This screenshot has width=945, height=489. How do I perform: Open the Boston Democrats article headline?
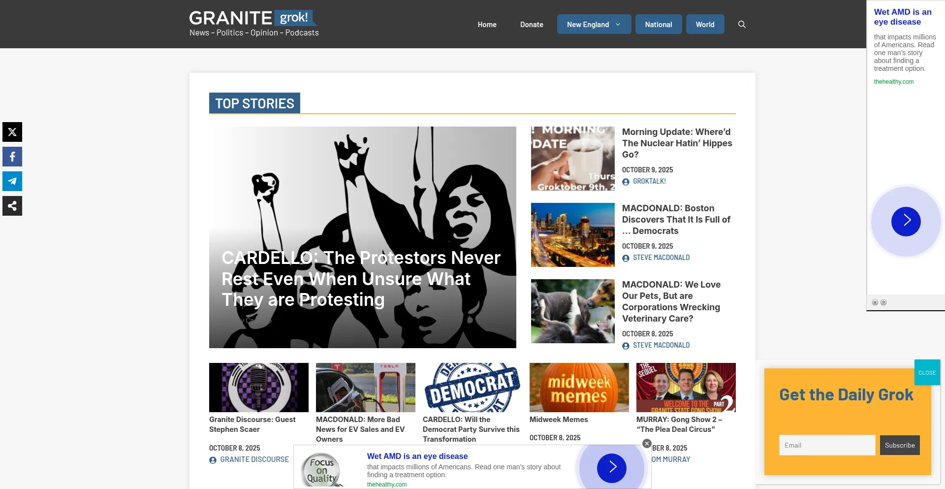tap(676, 220)
